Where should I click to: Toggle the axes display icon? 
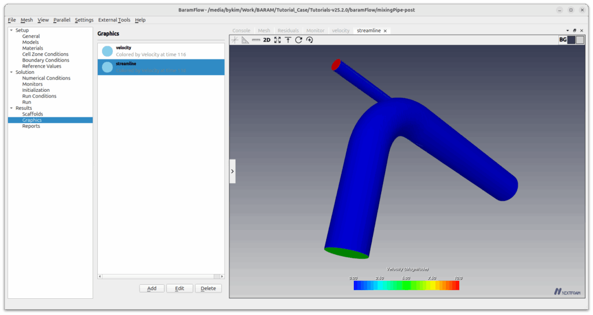pyautogui.click(x=235, y=40)
